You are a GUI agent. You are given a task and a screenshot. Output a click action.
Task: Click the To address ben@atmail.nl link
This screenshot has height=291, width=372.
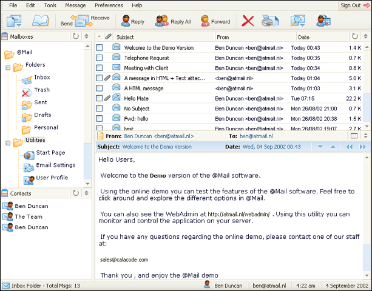click(256, 136)
